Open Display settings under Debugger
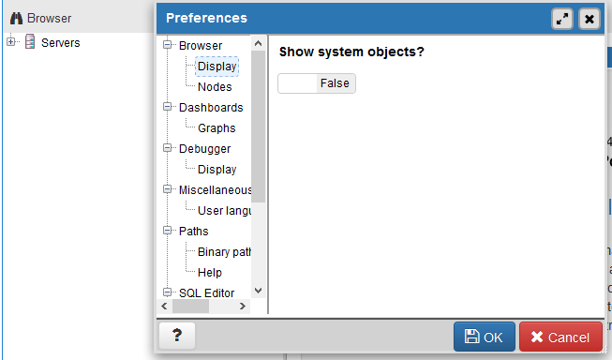Viewport: 612px width, 360px height. (x=217, y=170)
